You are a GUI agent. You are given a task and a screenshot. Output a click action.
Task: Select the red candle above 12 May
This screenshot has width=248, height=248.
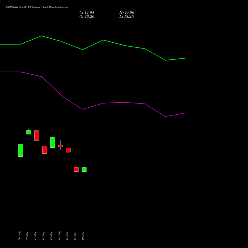[45, 150]
